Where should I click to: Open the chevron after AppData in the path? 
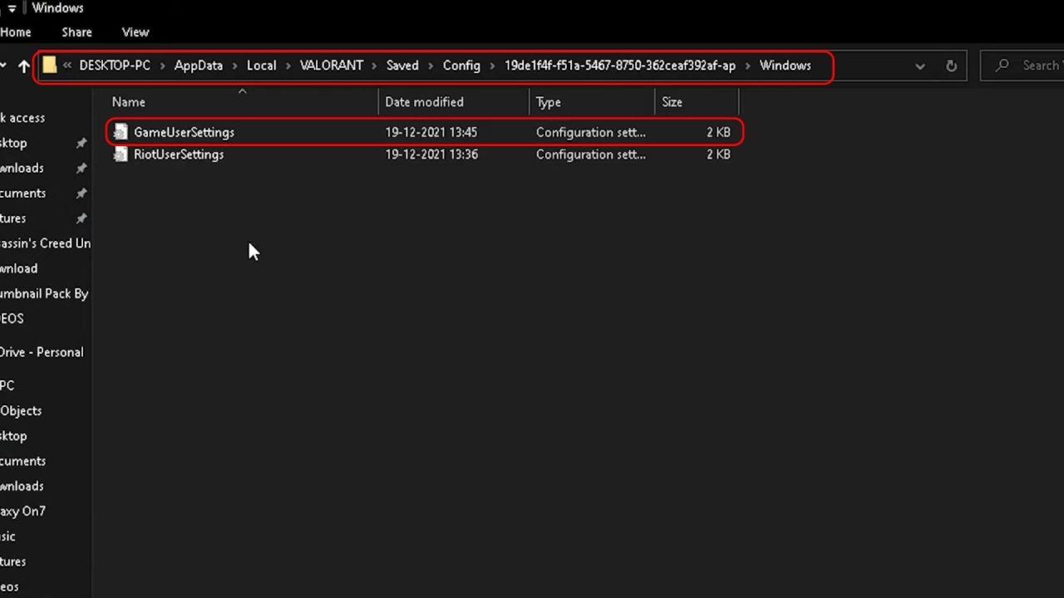coord(235,66)
